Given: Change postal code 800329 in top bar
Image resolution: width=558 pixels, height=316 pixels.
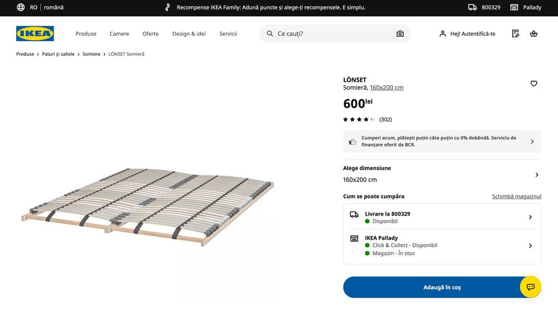Looking at the screenshot, I should 490,7.
